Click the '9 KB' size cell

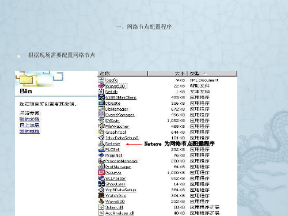180,80
